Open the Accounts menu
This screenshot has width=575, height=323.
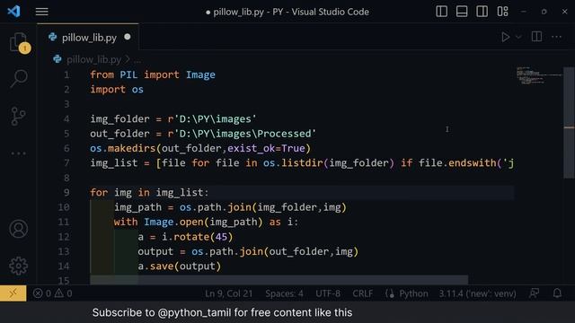pyautogui.click(x=18, y=229)
